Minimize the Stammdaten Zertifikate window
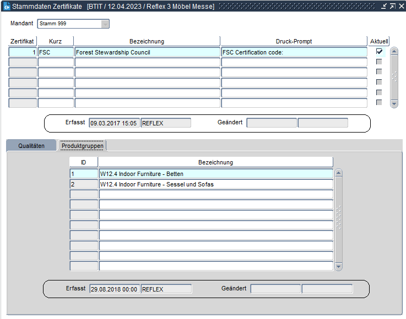The width and height of the screenshot is (406, 319). pyautogui.click(x=384, y=6)
